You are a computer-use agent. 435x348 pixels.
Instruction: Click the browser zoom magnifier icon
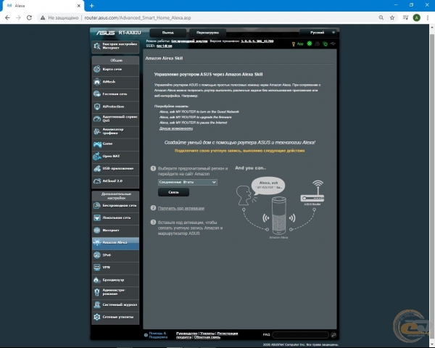[381, 17]
